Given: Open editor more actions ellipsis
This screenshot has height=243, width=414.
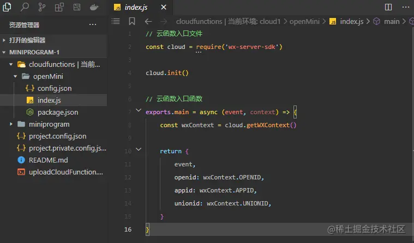Looking at the screenshot, I should tap(406, 7).
